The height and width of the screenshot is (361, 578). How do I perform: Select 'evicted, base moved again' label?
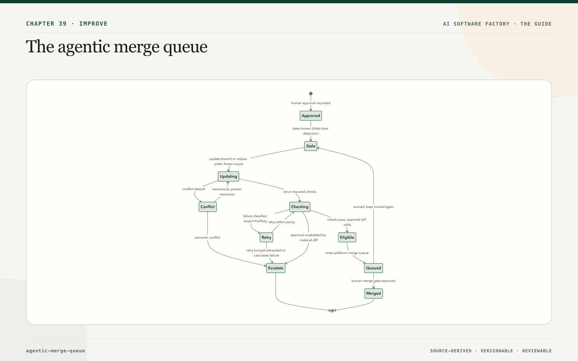click(374, 207)
